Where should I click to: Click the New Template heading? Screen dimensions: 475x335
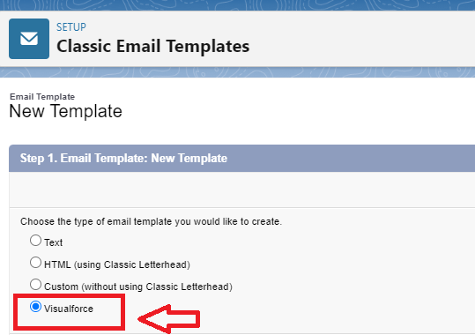coord(66,111)
